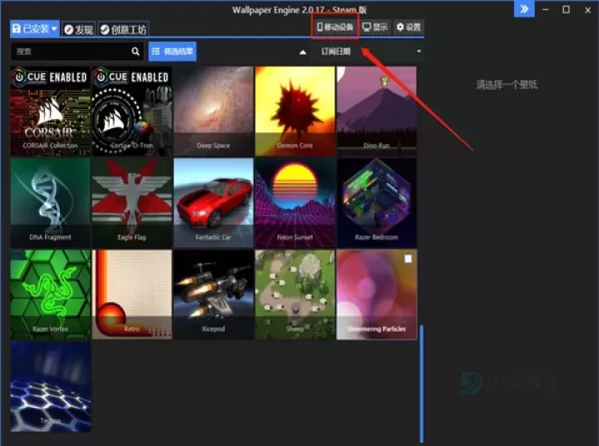
Task: Click the double-chevron collapse panel icon
Action: click(x=524, y=10)
